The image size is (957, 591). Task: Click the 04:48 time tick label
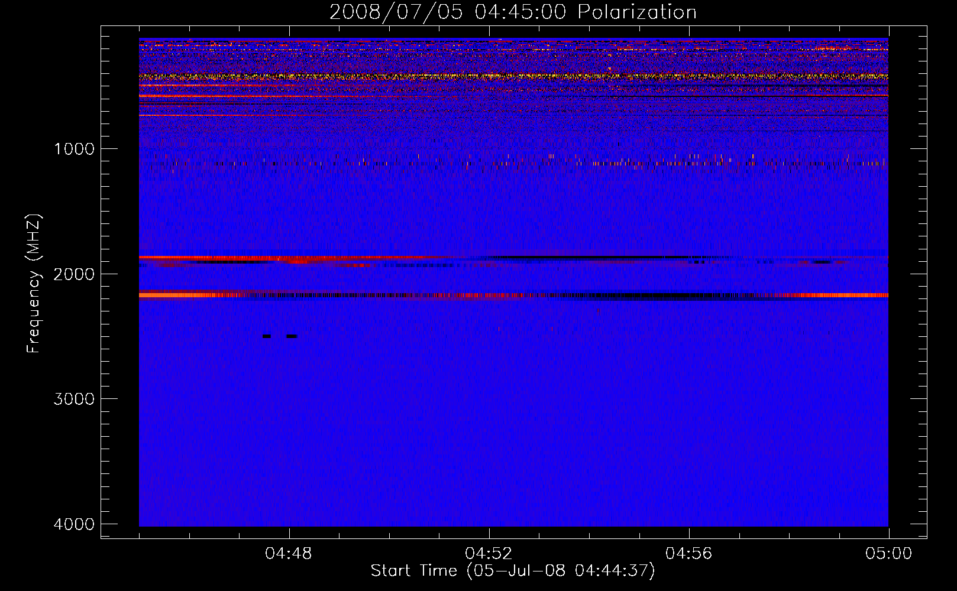pyautogui.click(x=289, y=554)
